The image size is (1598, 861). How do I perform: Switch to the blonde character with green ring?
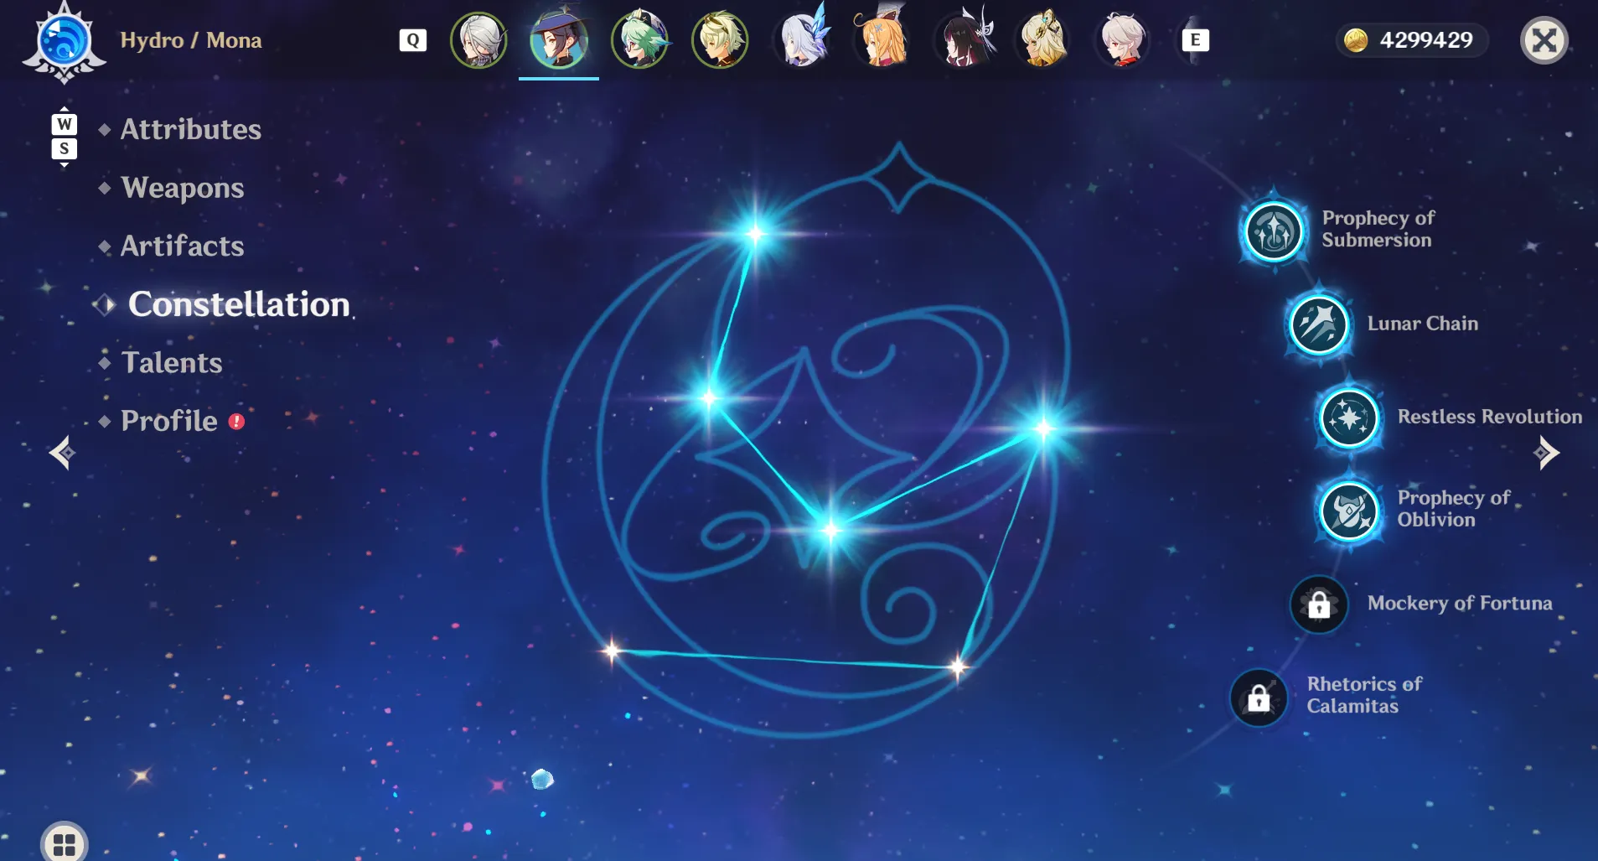[720, 40]
